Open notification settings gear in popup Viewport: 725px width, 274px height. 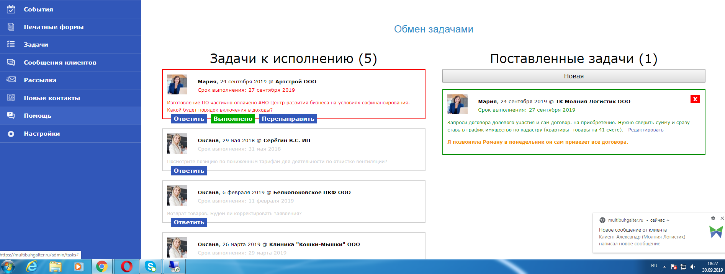[713, 218]
